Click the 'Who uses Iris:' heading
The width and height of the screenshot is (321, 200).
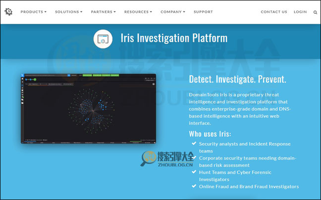click(x=210, y=134)
